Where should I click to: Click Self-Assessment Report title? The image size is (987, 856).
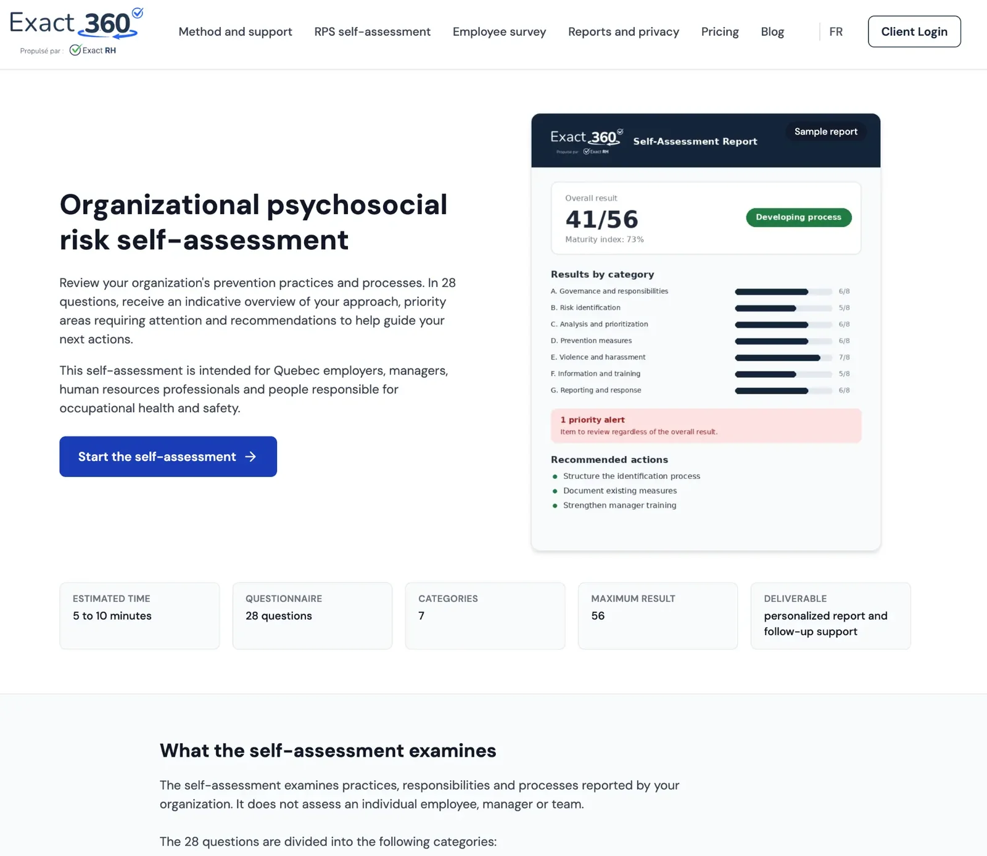tap(695, 141)
